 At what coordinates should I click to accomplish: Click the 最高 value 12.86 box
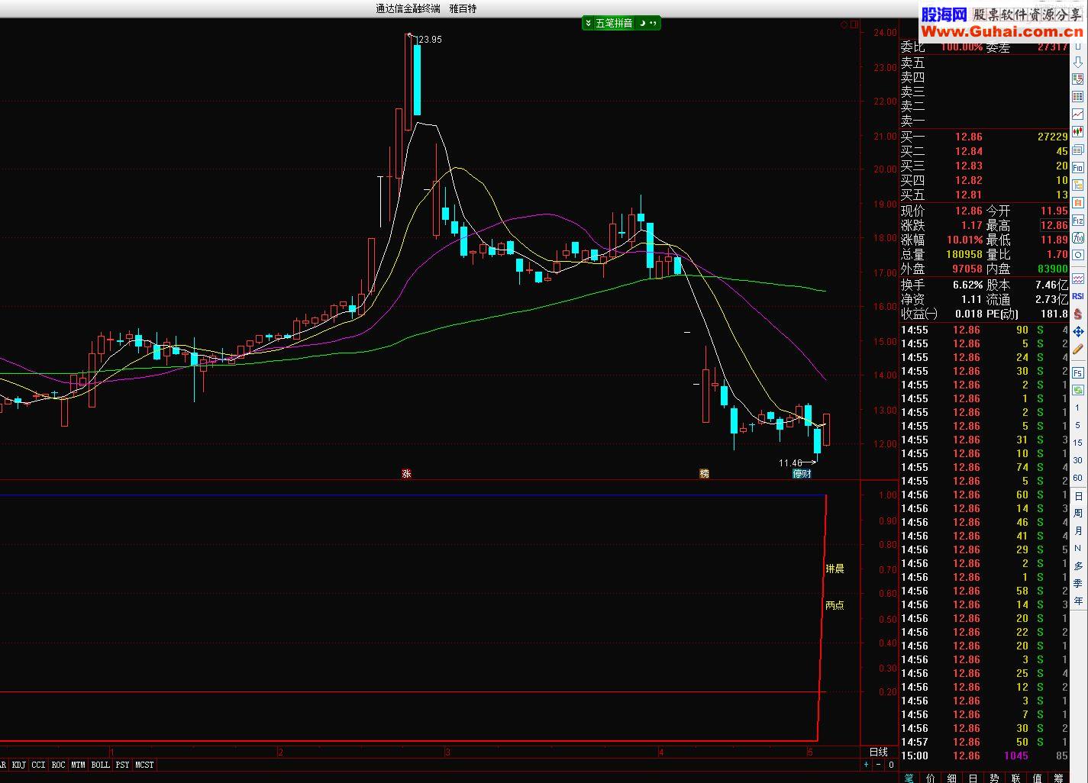tap(1054, 225)
